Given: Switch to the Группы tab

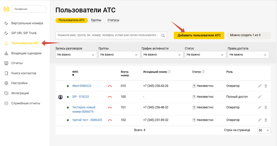Looking at the screenshot, I should click(x=96, y=20).
